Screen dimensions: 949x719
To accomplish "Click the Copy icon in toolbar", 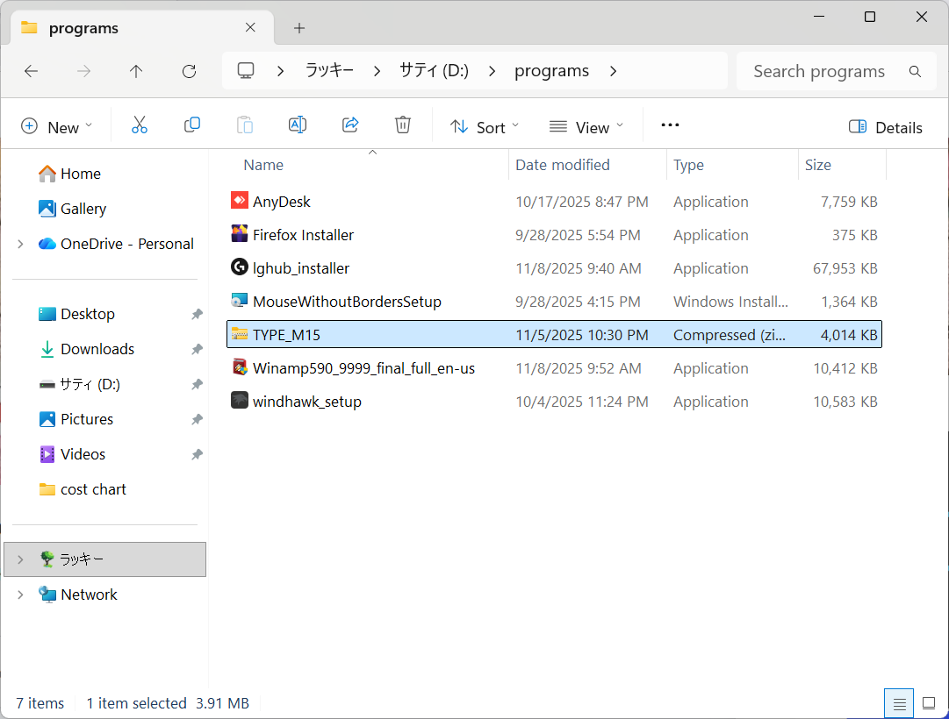I will (x=191, y=125).
